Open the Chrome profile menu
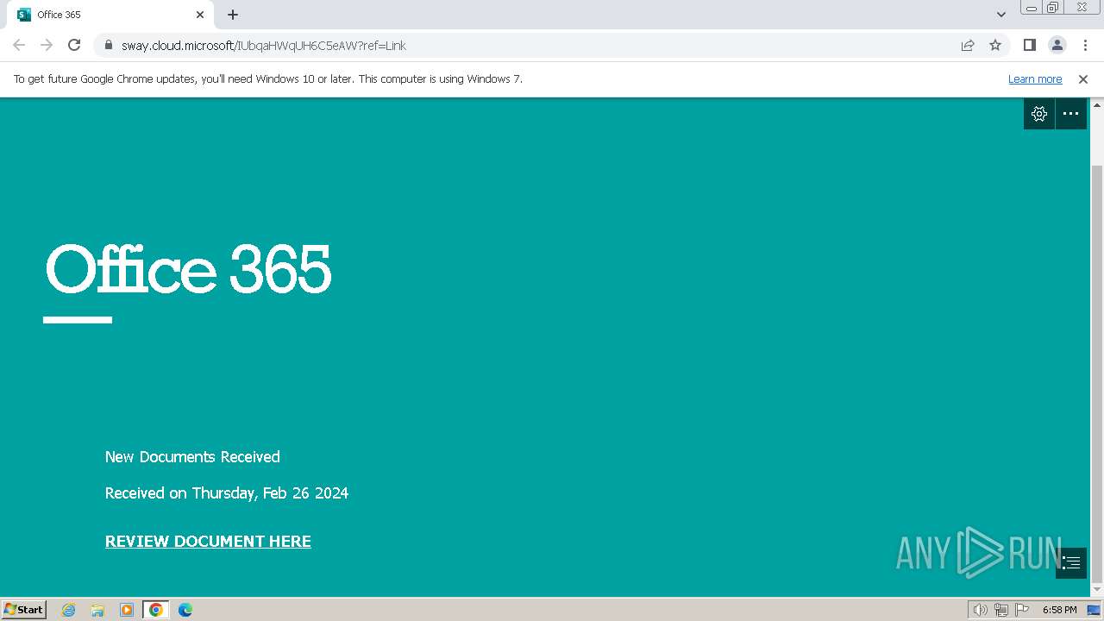The image size is (1104, 621). [x=1057, y=45]
